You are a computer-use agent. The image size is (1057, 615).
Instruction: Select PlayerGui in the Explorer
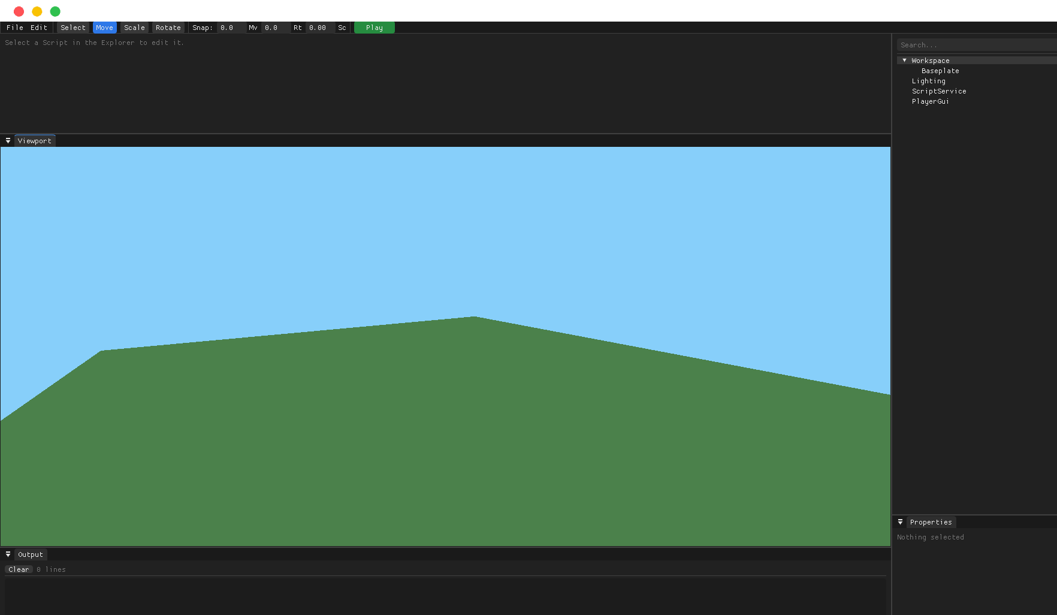click(x=930, y=101)
